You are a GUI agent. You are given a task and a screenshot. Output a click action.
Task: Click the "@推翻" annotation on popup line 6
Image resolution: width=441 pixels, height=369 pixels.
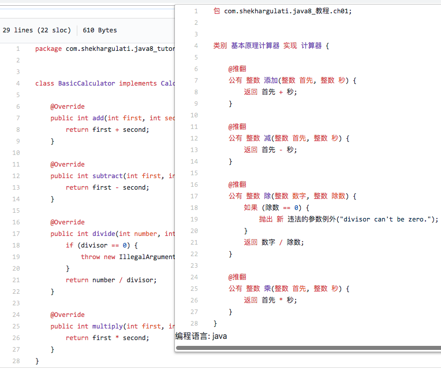pos(237,69)
